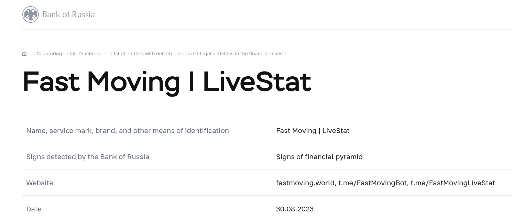Click the 'Date' row label
The width and height of the screenshot is (512, 220).
click(34, 209)
